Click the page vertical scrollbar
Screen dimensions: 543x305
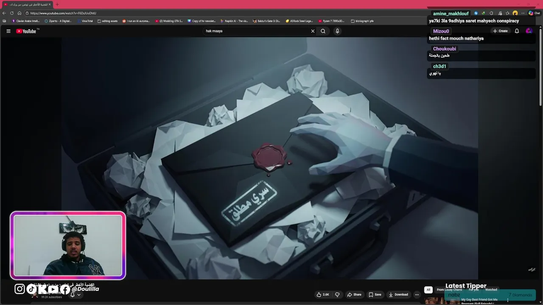[x=540, y=67]
